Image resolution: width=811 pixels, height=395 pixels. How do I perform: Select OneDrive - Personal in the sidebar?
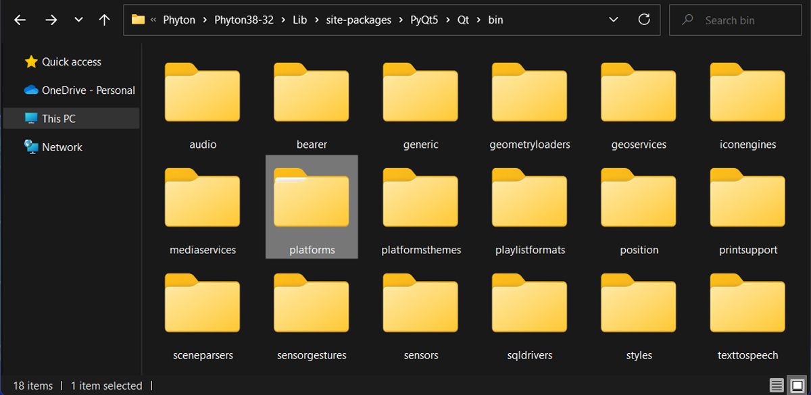(x=80, y=90)
